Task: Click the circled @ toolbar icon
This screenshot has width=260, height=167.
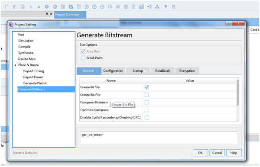Action: coord(133,7)
